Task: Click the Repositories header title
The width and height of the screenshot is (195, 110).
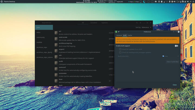Action: tap(46, 23)
